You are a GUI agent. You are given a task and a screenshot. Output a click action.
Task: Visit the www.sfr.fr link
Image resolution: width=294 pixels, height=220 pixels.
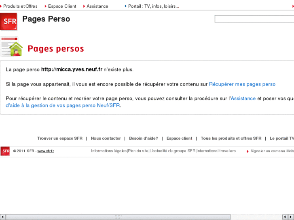tap(46, 151)
